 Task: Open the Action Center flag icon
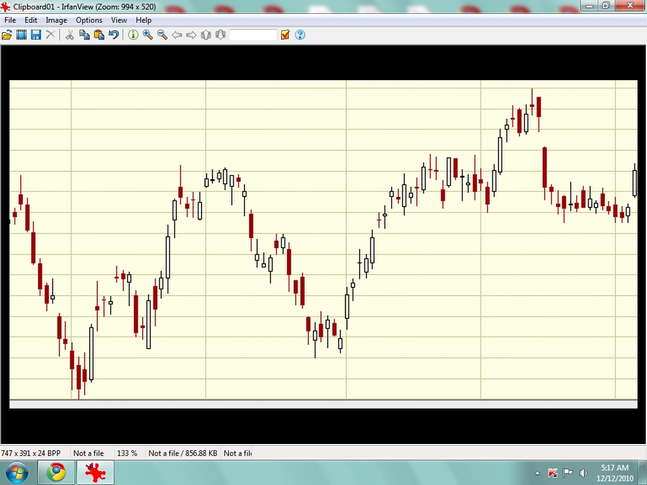568,473
